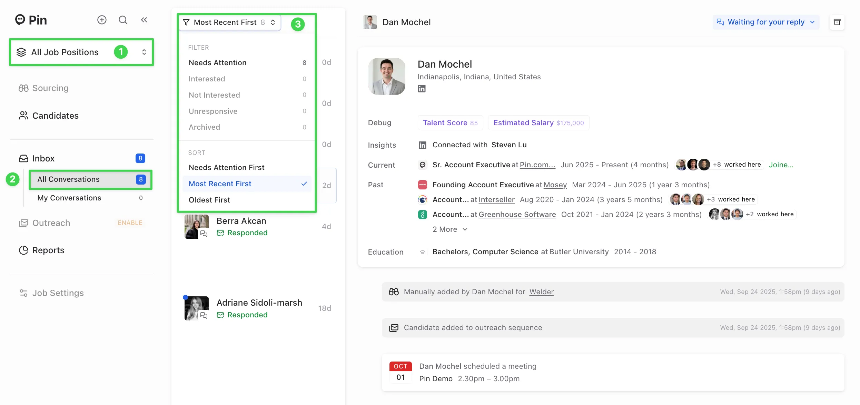860x405 pixels.
Task: Filter by Not Interested
Action: click(247, 95)
